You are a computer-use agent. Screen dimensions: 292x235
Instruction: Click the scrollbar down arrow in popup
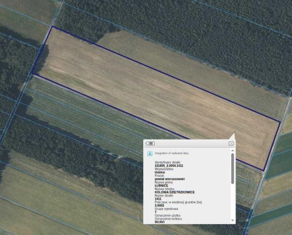click(x=233, y=220)
